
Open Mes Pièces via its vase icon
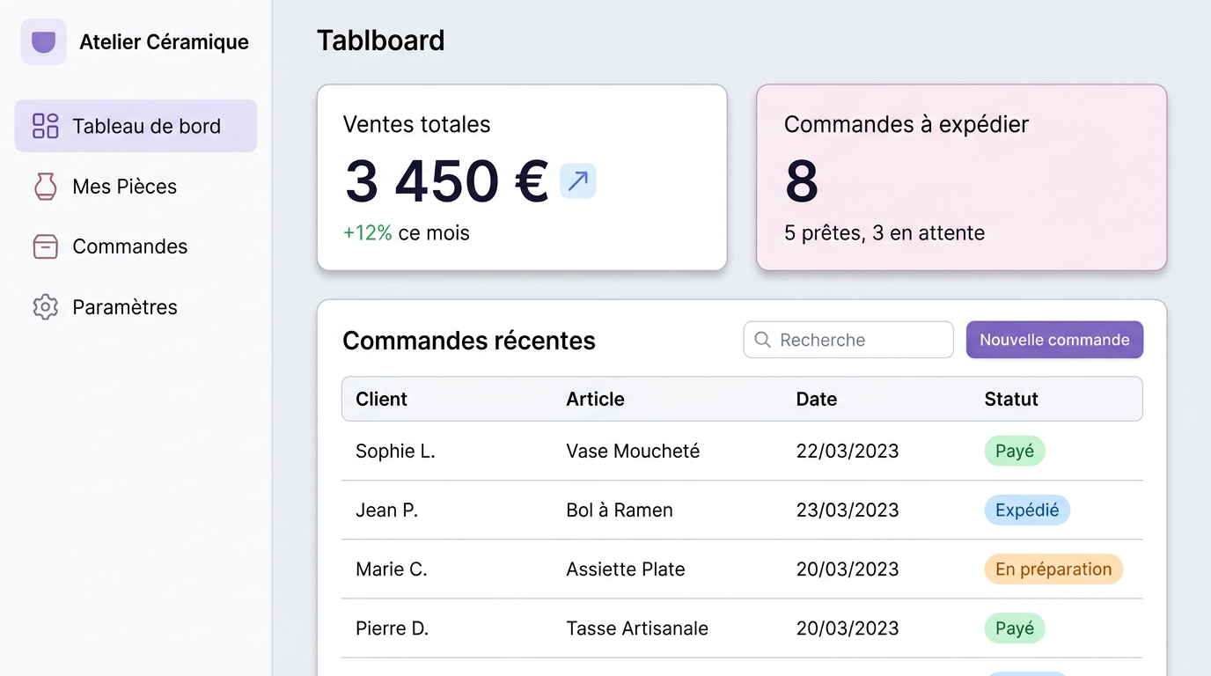pyautogui.click(x=45, y=187)
